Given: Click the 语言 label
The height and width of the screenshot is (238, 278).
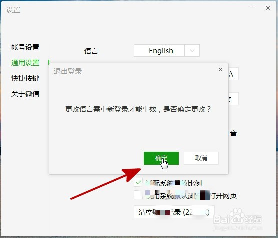Looking at the screenshot, I should (x=91, y=51).
